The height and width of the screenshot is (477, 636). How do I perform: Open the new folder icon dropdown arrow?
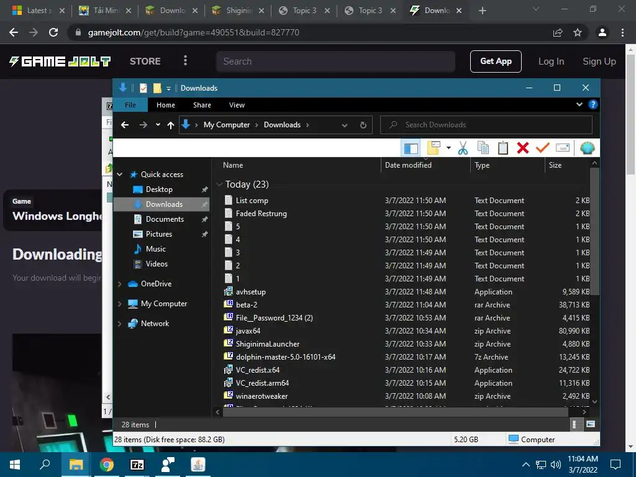pos(448,148)
